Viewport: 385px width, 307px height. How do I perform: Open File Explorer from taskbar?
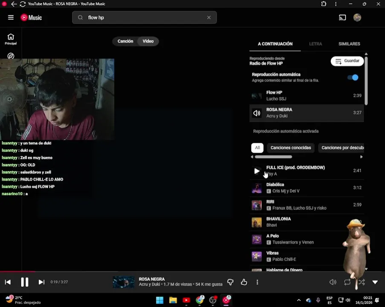tap(173, 300)
